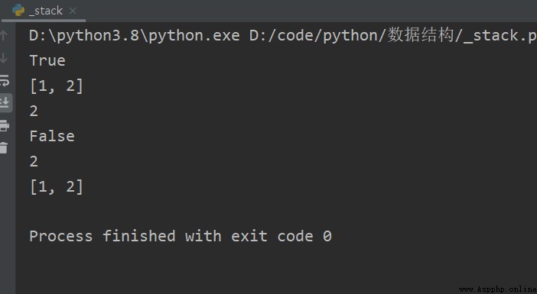This screenshot has width=537, height=294.
Task: Click the True output line
Action: [x=47, y=60]
